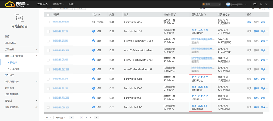Open the help question mark icon

(x=266, y=4)
